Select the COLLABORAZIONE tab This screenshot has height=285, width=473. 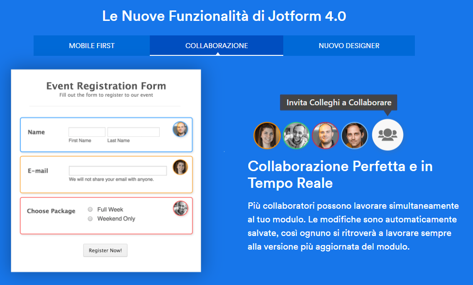pyautogui.click(x=217, y=45)
